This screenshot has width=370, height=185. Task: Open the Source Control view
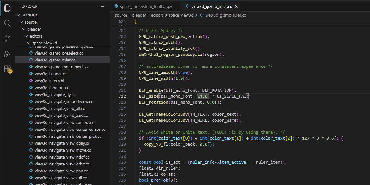point(8,38)
